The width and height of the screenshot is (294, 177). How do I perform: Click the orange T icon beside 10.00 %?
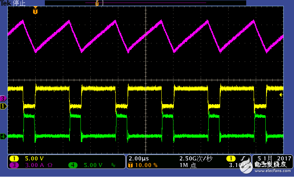130,165
